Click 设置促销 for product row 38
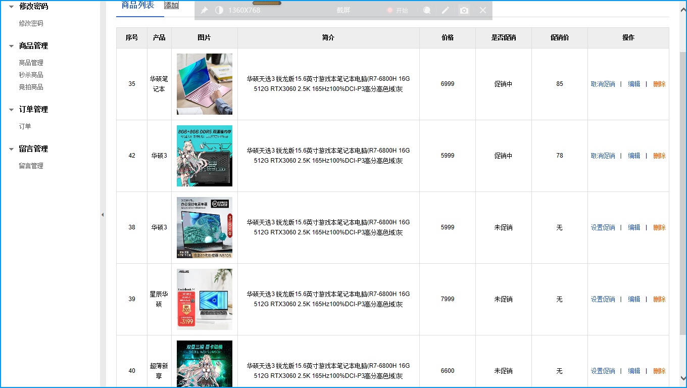This screenshot has width=687, height=388. point(603,228)
